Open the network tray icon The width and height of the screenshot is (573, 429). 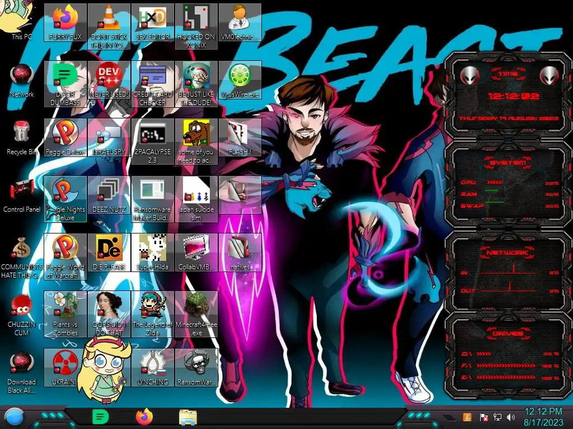(497, 417)
